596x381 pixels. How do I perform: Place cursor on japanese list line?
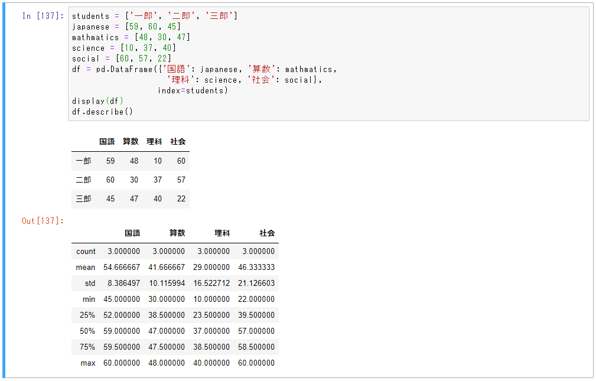[x=126, y=27]
